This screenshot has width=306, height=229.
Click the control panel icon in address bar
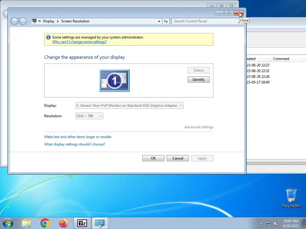(x=34, y=21)
